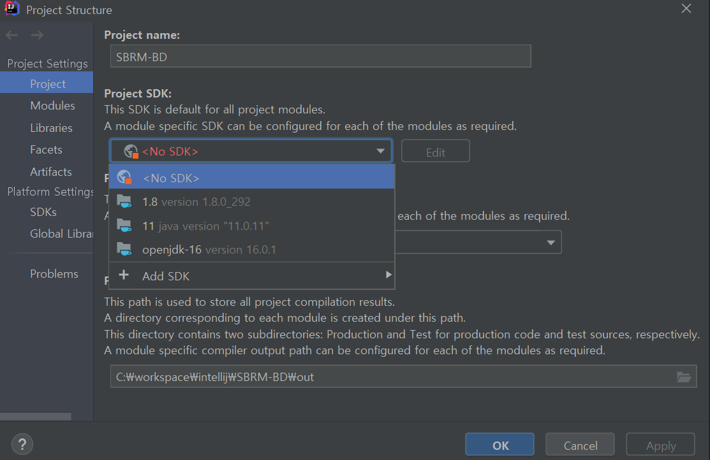
Task: Click the OK button
Action: (x=500, y=445)
